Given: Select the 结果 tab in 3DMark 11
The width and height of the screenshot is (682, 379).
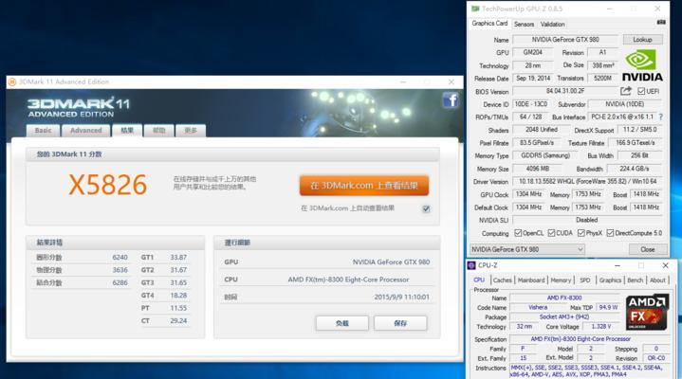Looking at the screenshot, I should (x=127, y=131).
